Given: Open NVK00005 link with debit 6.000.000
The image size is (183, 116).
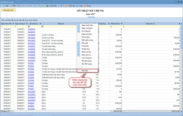Looking at the screenshot, I should click(x=32, y=46).
